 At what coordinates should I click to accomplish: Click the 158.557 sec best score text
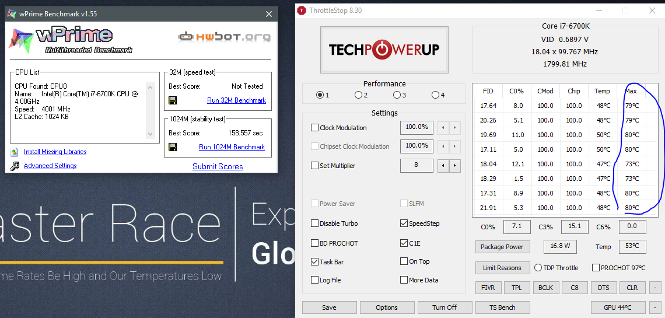pyautogui.click(x=246, y=133)
